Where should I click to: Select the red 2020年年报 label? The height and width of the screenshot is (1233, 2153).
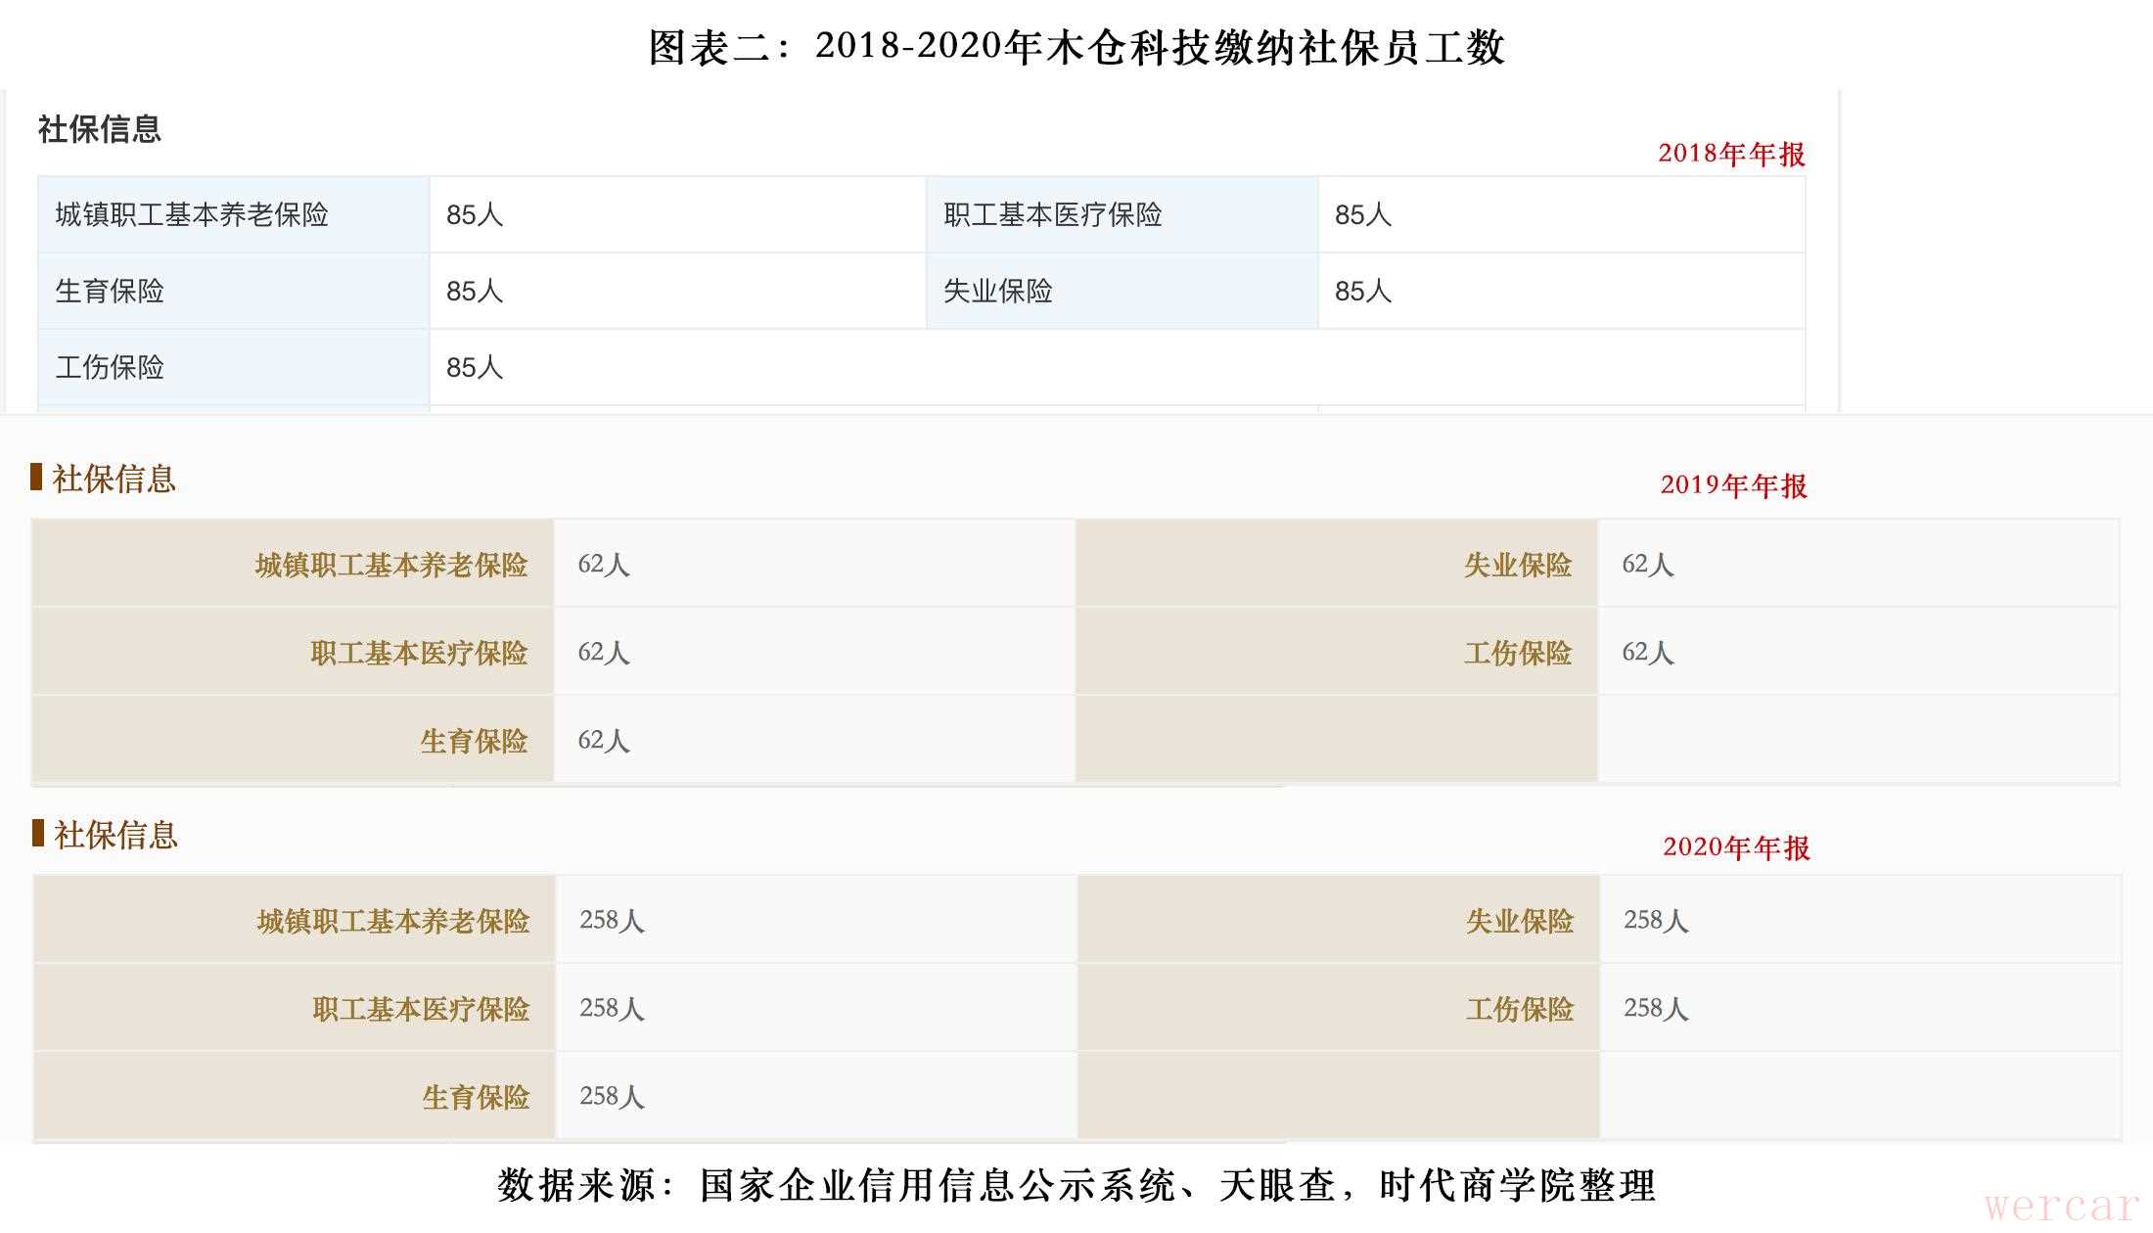pyautogui.click(x=1736, y=847)
